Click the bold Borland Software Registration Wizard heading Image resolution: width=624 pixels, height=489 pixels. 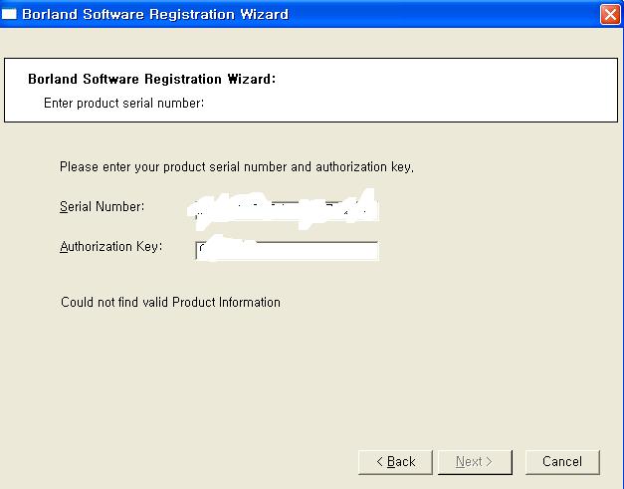pos(151,79)
